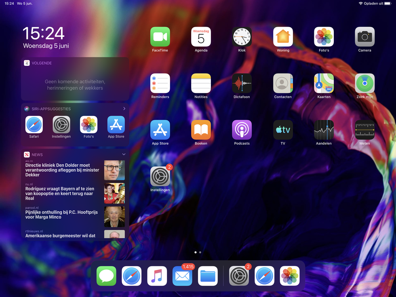Open Safari in Siri app suggestions
Screen dimensions: 396x297
tap(34, 124)
